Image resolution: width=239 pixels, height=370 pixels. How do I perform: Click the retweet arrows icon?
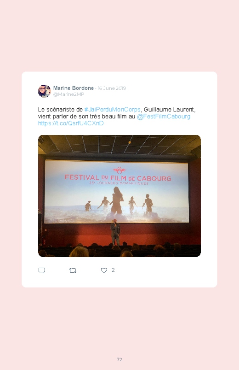point(73,270)
